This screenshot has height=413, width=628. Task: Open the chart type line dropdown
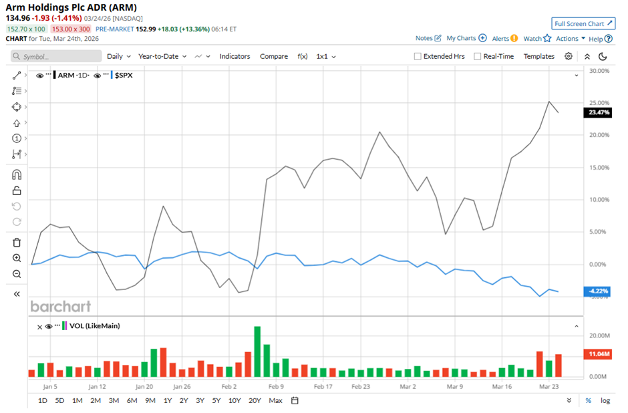202,57
